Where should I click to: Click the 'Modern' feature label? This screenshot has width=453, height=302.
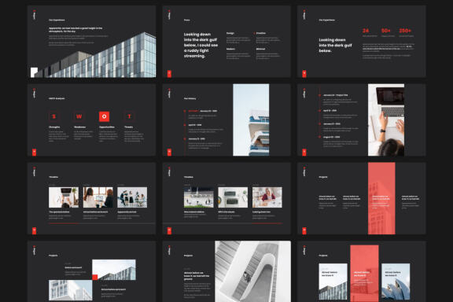tap(230, 49)
